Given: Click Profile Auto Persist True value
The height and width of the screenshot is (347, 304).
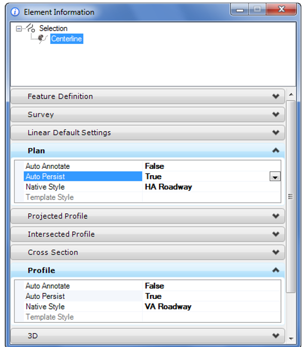Looking at the screenshot, I should (x=153, y=296).
